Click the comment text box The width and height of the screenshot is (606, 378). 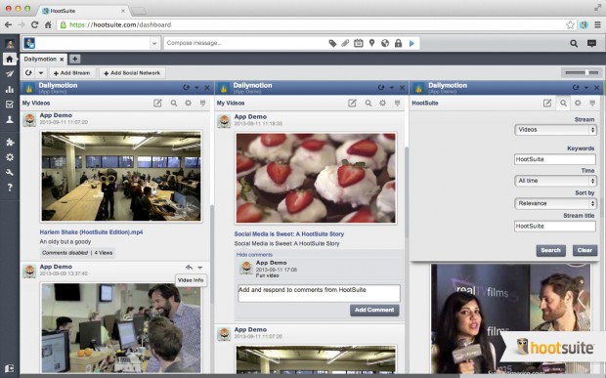[319, 293]
